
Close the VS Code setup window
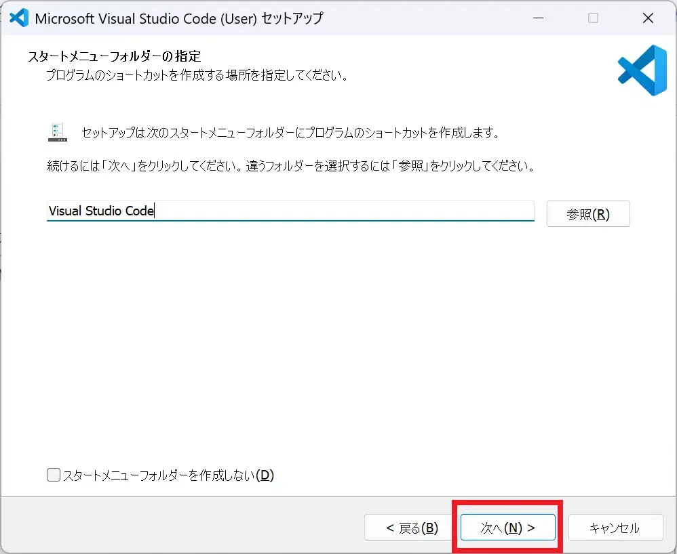(648, 18)
